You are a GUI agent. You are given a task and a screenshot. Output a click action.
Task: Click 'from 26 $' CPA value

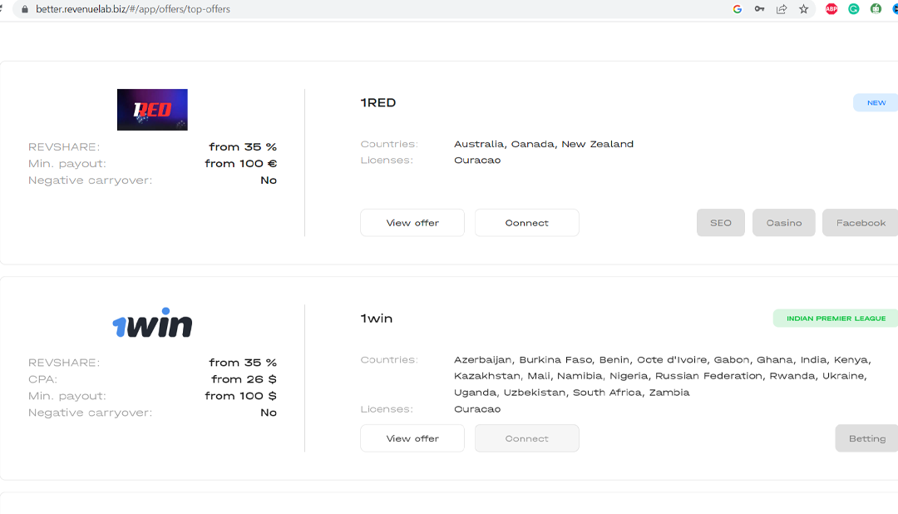pyautogui.click(x=244, y=378)
